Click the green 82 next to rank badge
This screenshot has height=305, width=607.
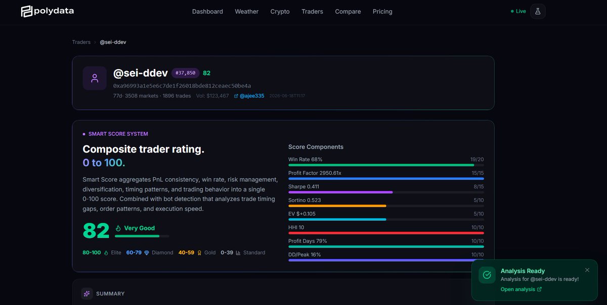pos(206,73)
